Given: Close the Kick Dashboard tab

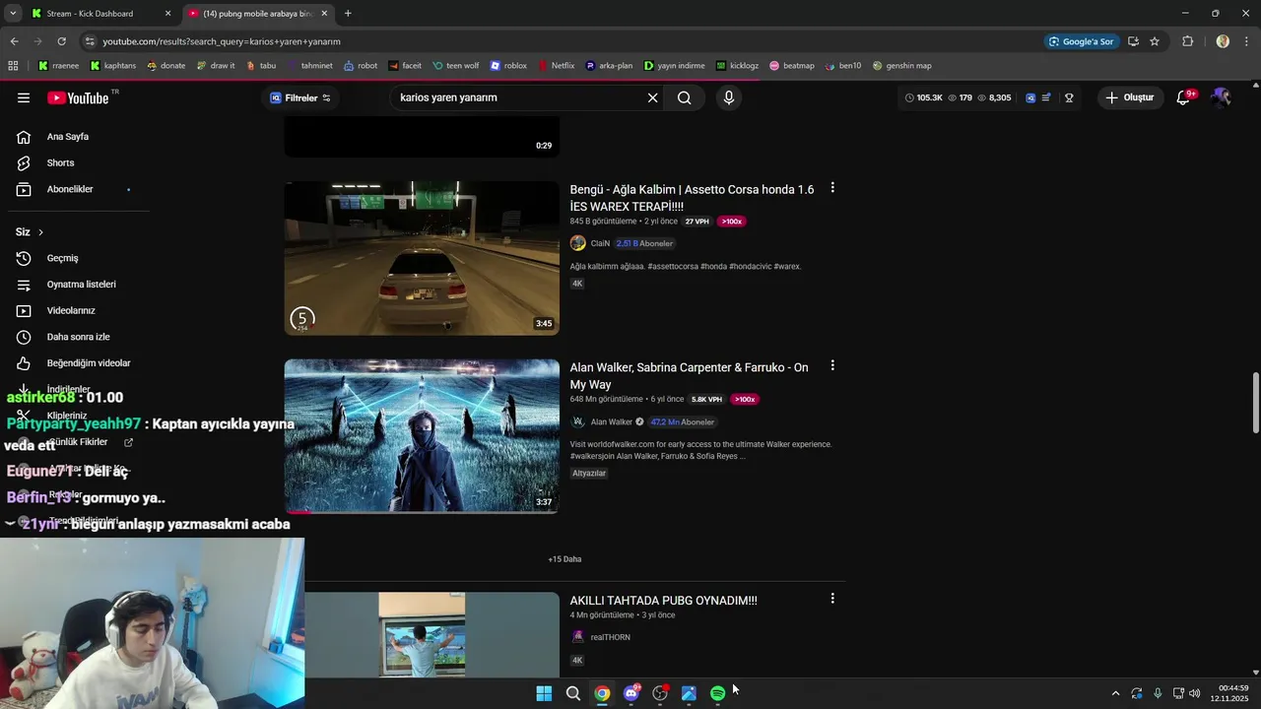Looking at the screenshot, I should coord(167,14).
